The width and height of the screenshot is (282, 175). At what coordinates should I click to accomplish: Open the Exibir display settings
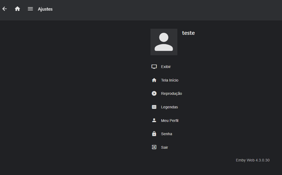pos(166,66)
